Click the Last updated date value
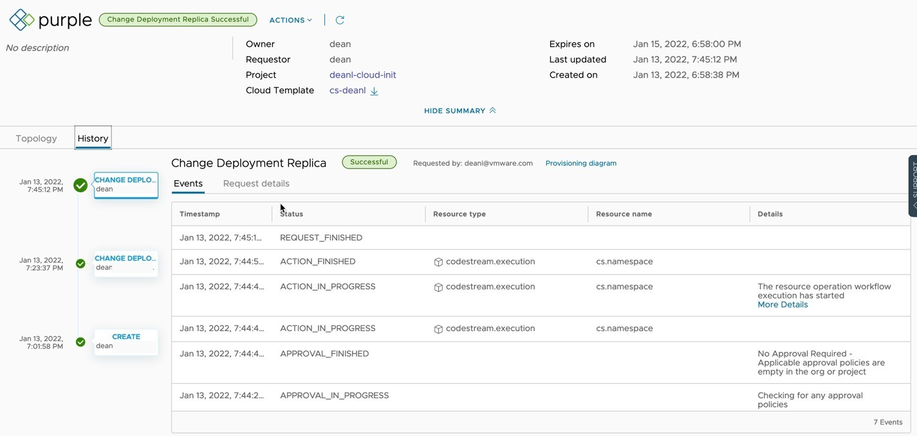The height and width of the screenshot is (436, 917). [685, 60]
